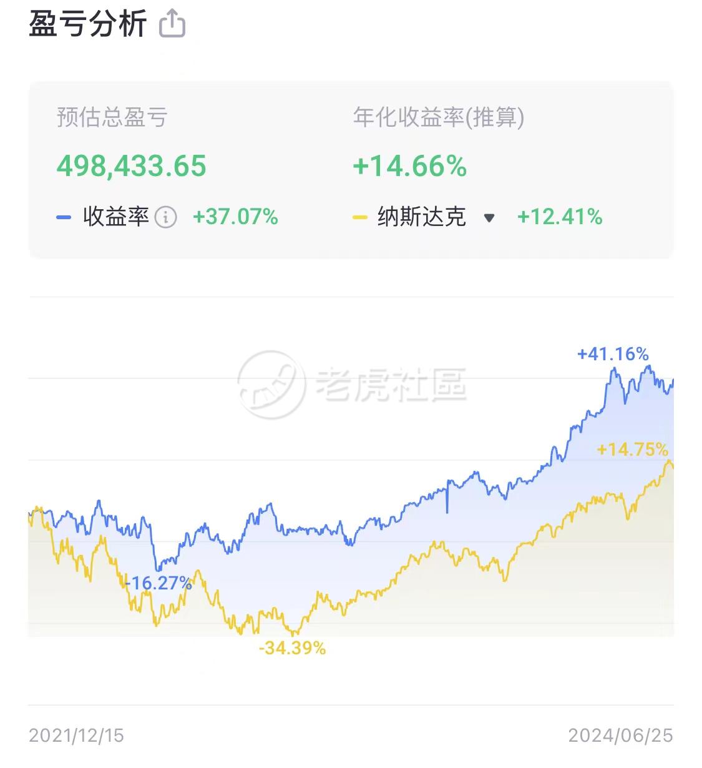Tap the +14.66% annualized return value
The width and height of the screenshot is (702, 768).
tap(410, 166)
